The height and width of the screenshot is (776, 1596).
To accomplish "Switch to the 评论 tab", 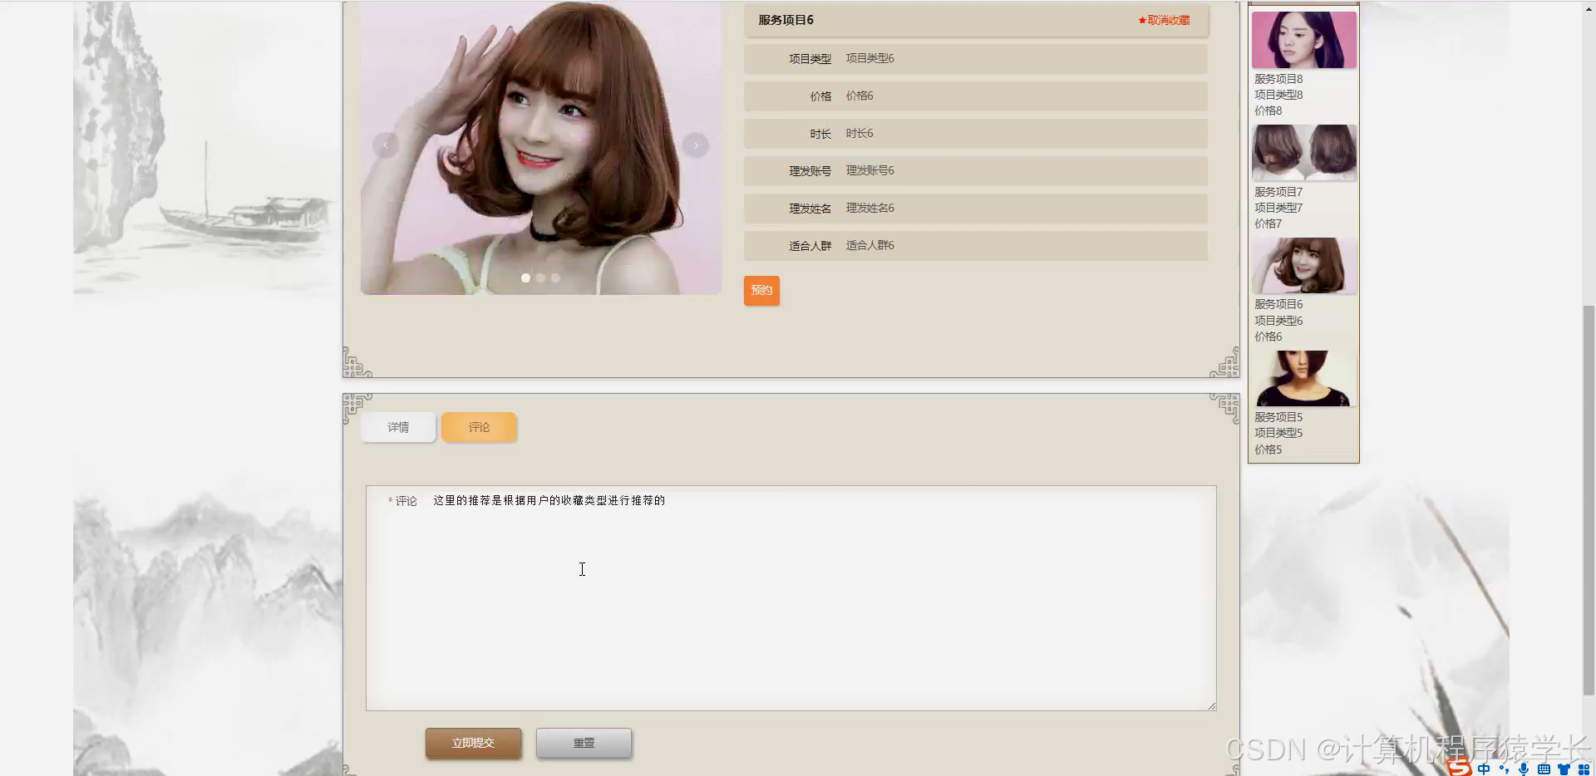I will pos(479,426).
